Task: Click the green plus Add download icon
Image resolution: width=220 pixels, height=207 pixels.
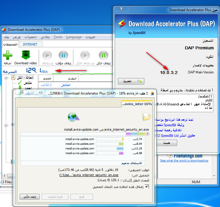Action: click(x=8, y=55)
